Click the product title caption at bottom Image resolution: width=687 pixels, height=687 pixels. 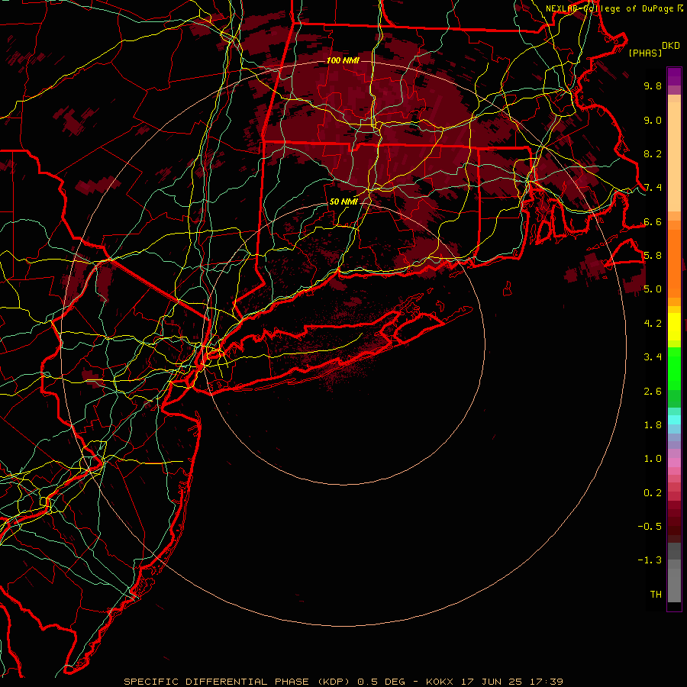(x=343, y=682)
